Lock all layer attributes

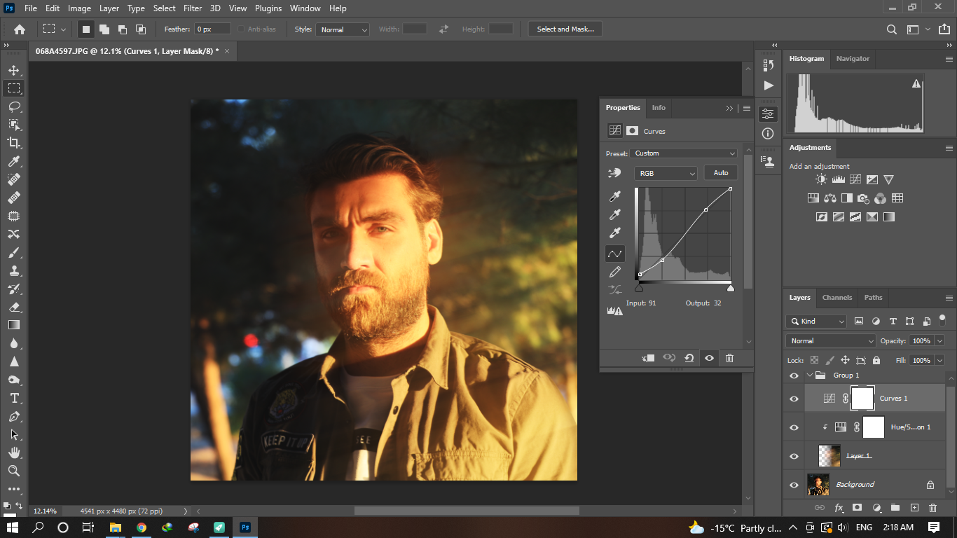(x=876, y=360)
